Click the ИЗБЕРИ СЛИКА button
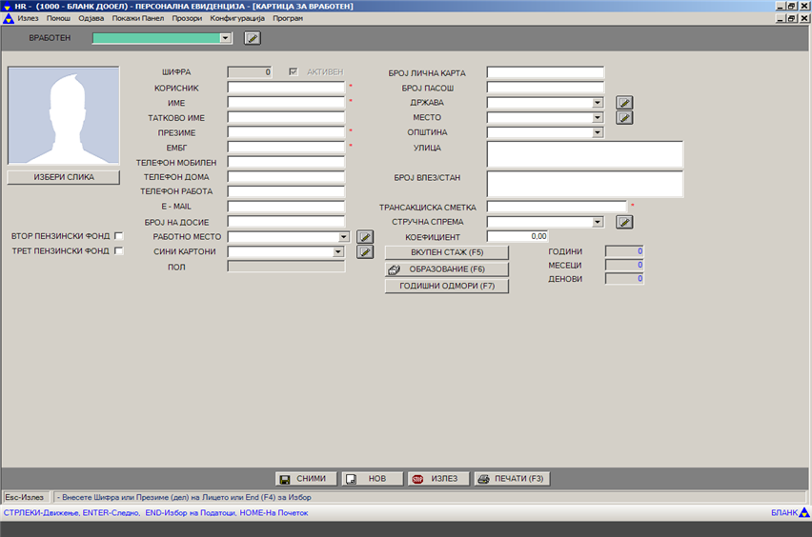The height and width of the screenshot is (537, 812). [x=64, y=177]
